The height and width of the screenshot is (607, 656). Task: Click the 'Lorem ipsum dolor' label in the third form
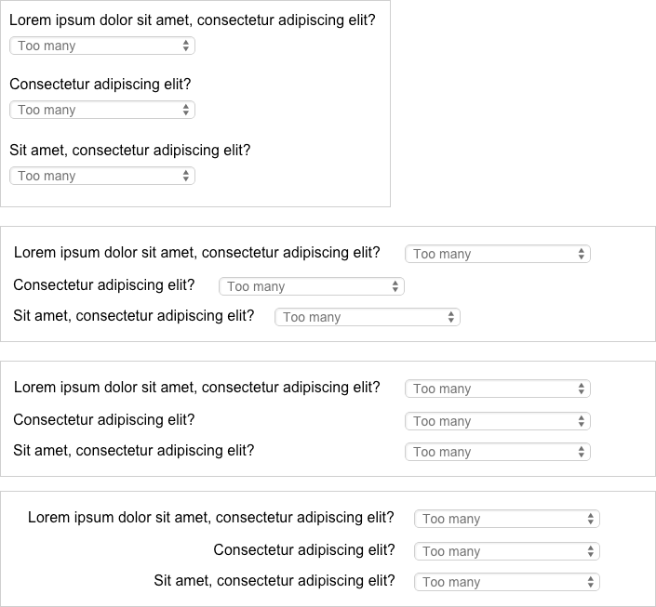[197, 387]
